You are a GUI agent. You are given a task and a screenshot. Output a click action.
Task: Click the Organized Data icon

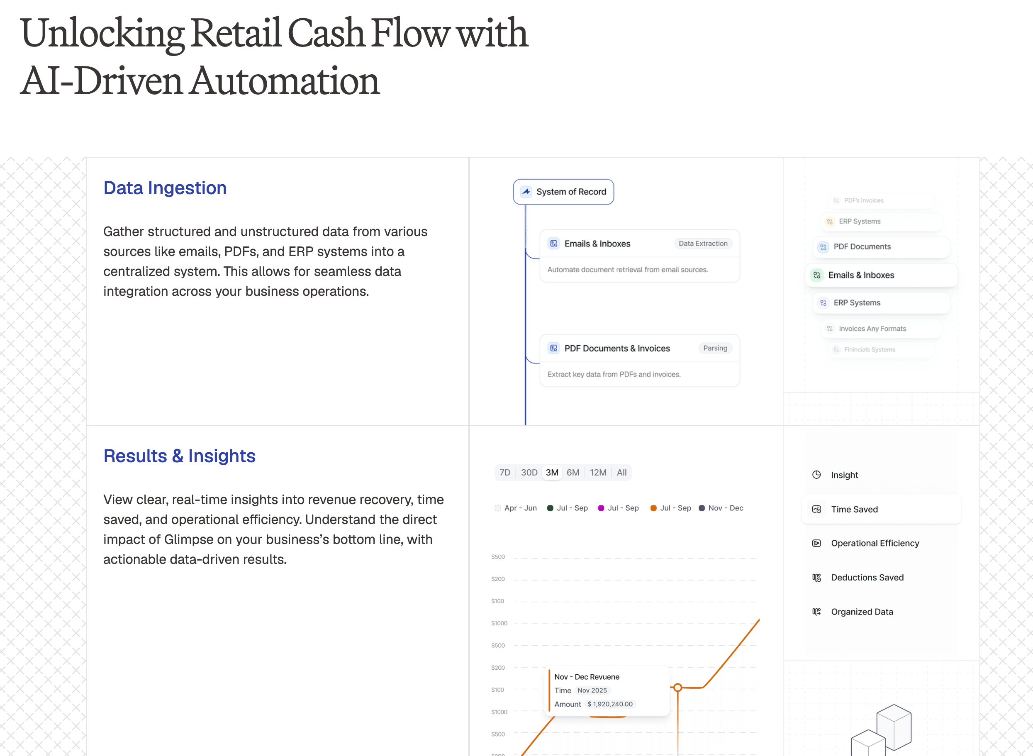tap(816, 612)
